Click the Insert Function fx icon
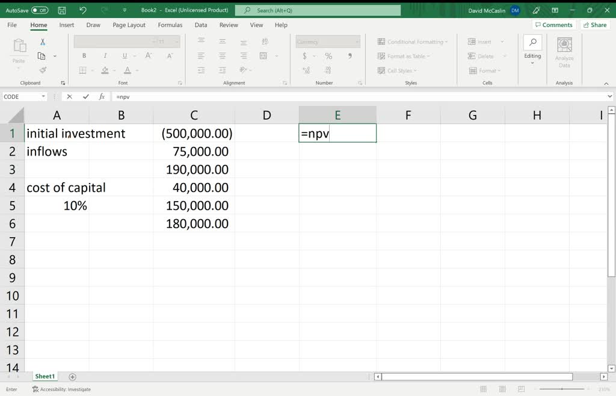Viewport: 616px width, 396px height. (102, 96)
